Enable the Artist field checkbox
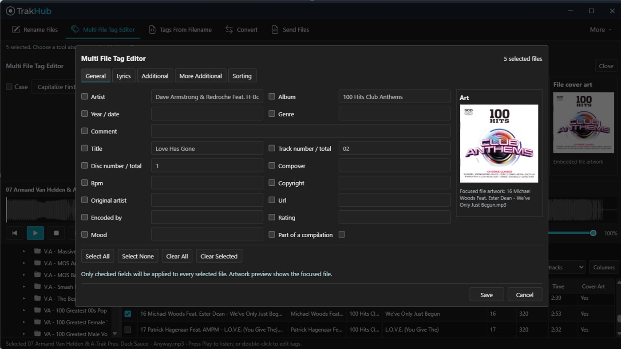 [84, 96]
